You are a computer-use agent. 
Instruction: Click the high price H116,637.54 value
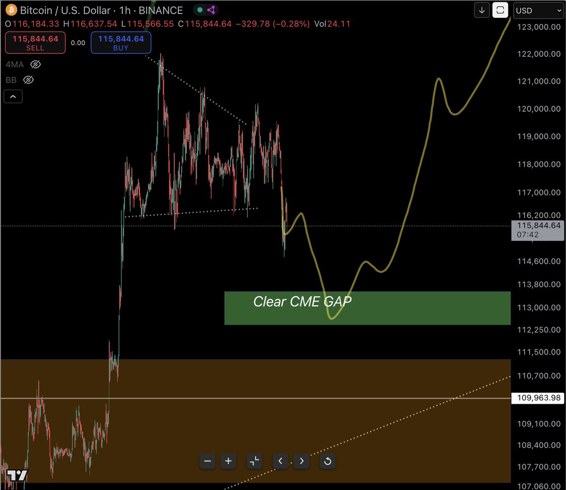[x=90, y=24]
